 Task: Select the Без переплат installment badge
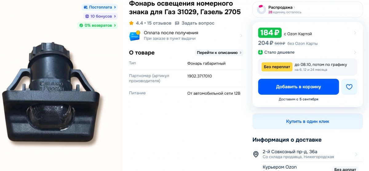pos(277,67)
